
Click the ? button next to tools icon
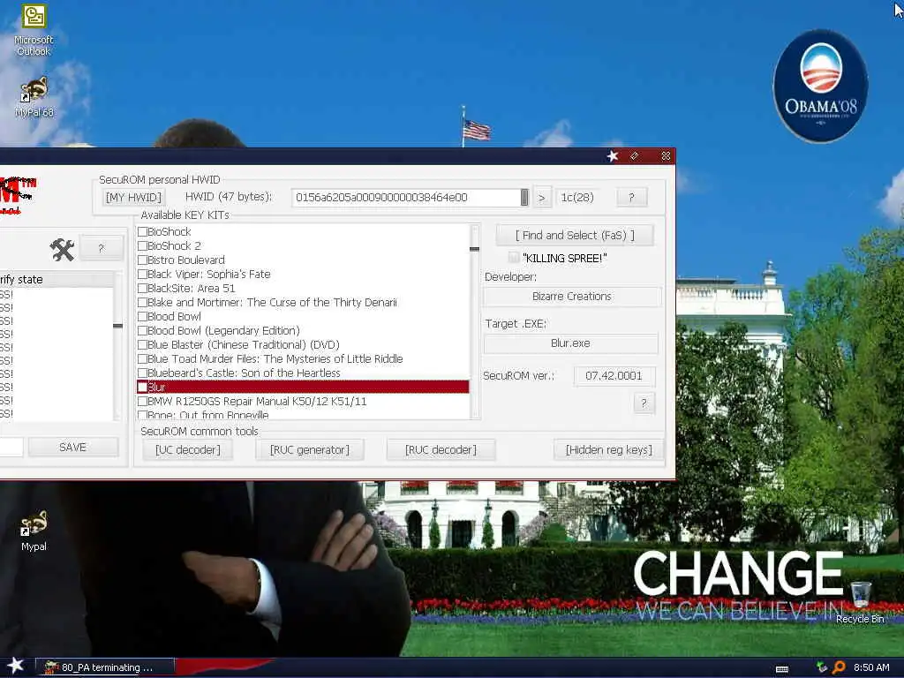[x=102, y=248]
